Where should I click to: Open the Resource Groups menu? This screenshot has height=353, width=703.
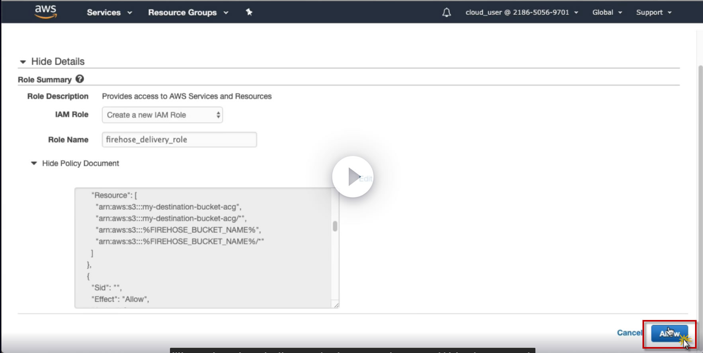[x=188, y=13]
